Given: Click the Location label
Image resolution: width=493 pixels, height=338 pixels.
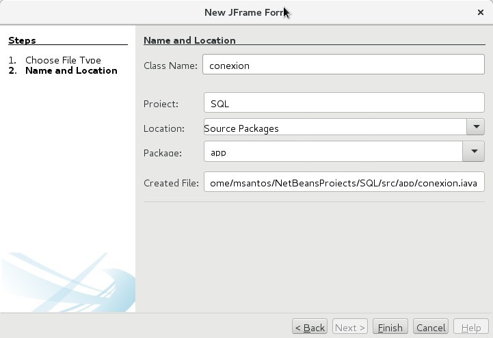Looking at the screenshot, I should (164, 128).
